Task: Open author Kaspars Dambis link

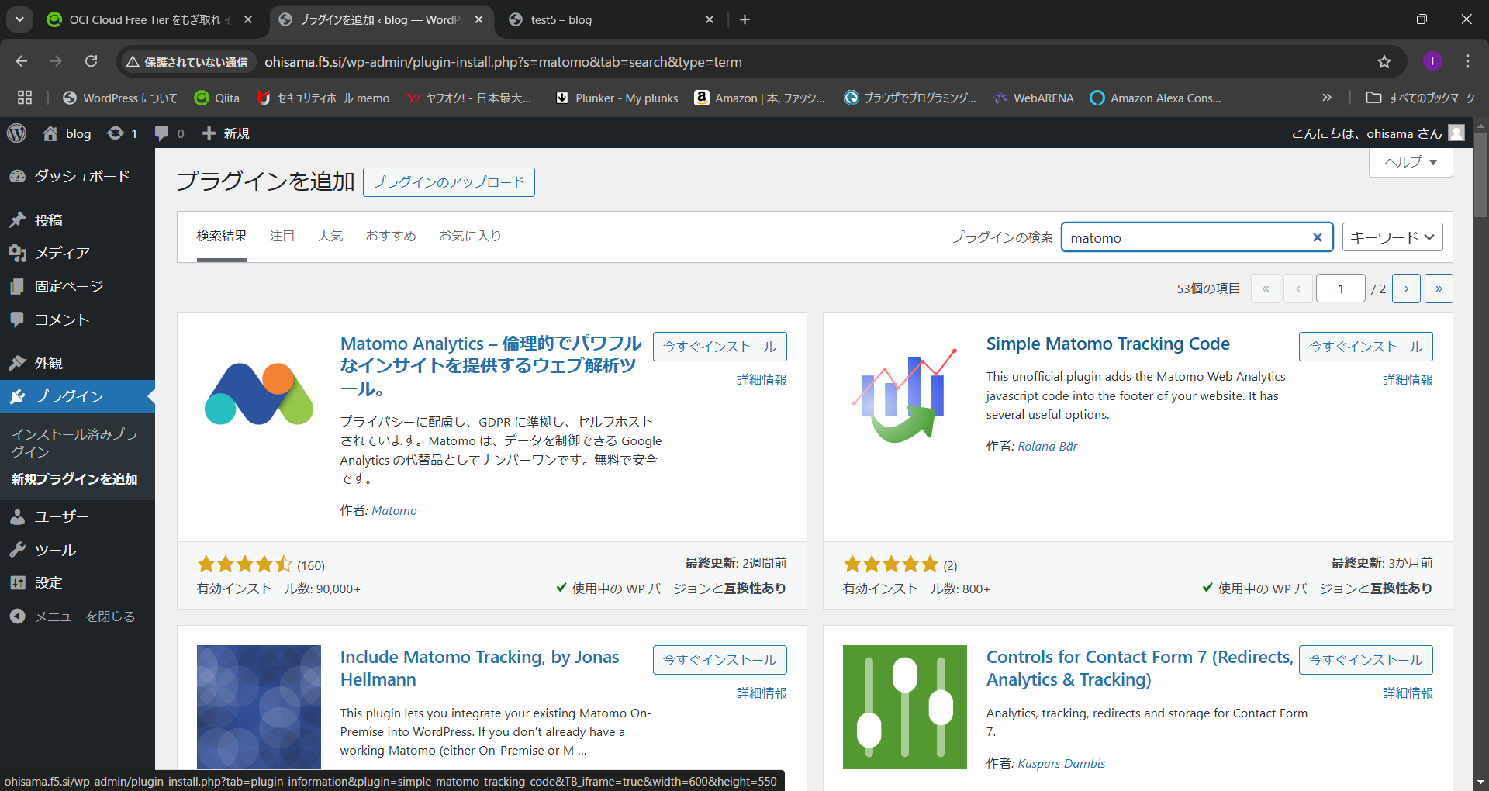Action: point(1061,763)
